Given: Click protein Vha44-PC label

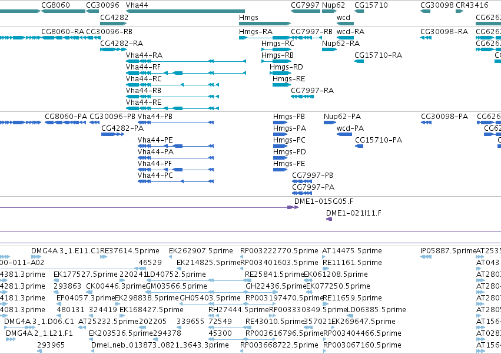Looking at the screenshot, I should coord(155,176).
